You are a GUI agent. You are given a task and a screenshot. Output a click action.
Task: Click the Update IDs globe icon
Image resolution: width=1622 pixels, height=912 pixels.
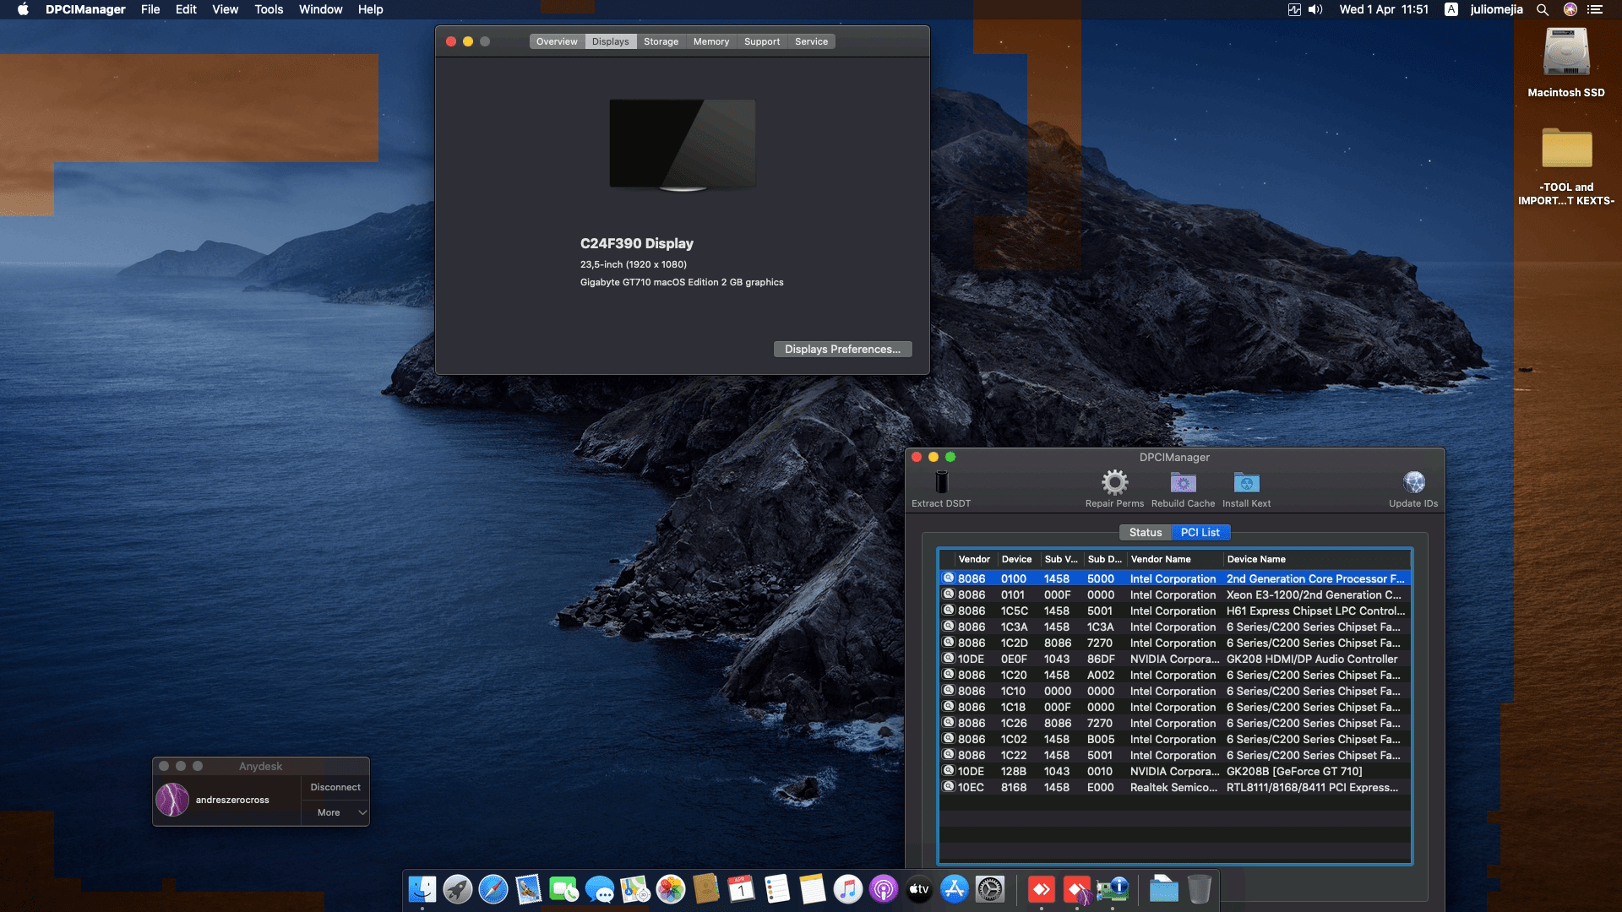(x=1414, y=482)
